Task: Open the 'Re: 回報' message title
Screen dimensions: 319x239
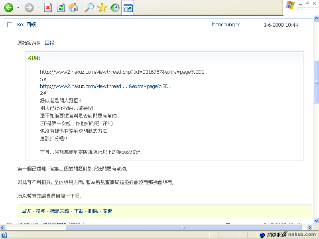Action: [x=26, y=25]
